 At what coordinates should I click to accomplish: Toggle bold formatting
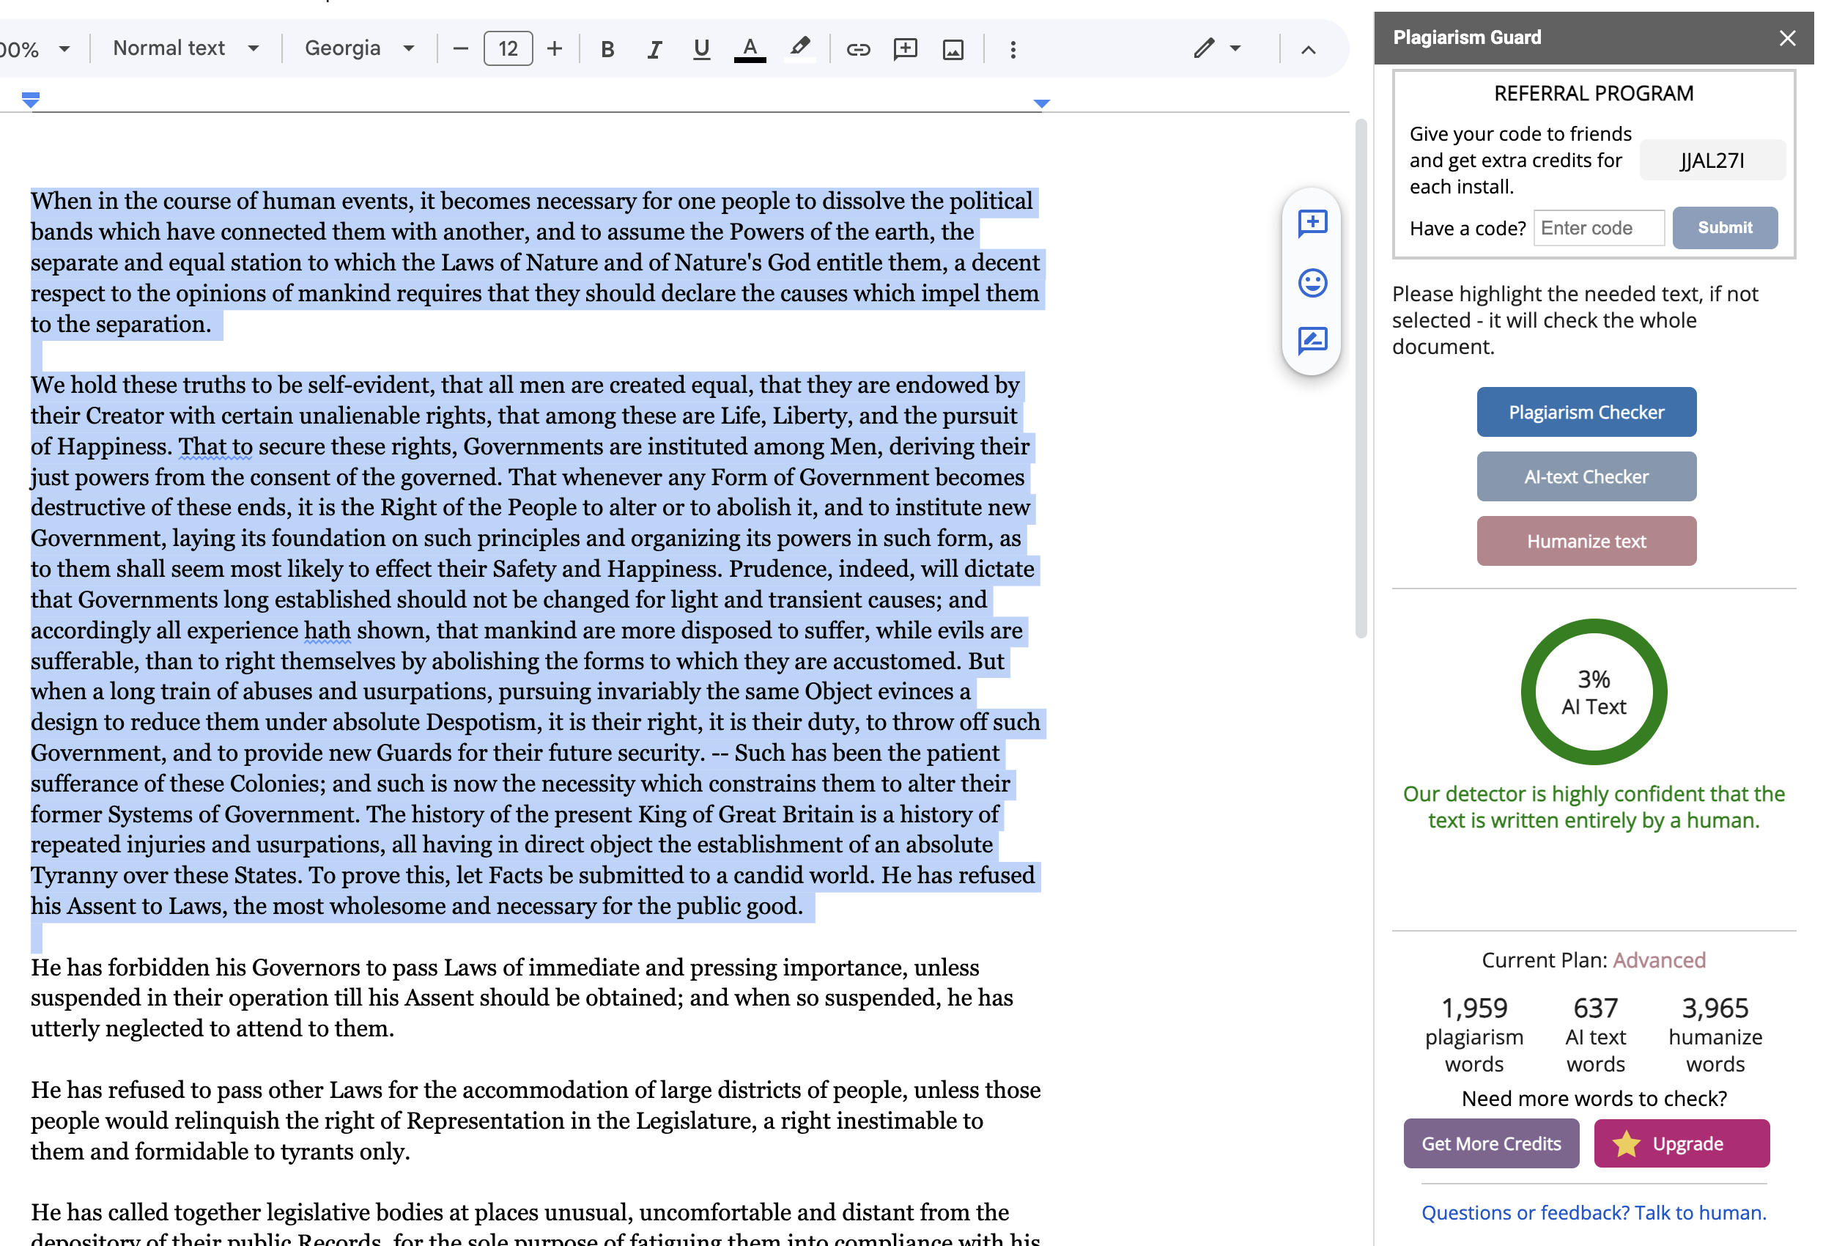tap(607, 49)
